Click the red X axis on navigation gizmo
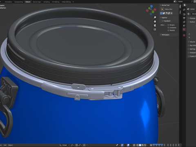Viewport: 196px width, 147px height. 155,9
